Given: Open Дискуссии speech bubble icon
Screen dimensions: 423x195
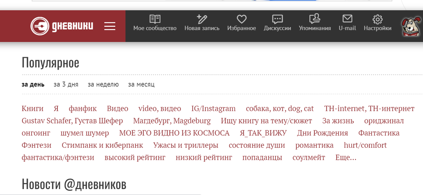Looking at the screenshot, I should pyautogui.click(x=277, y=19).
